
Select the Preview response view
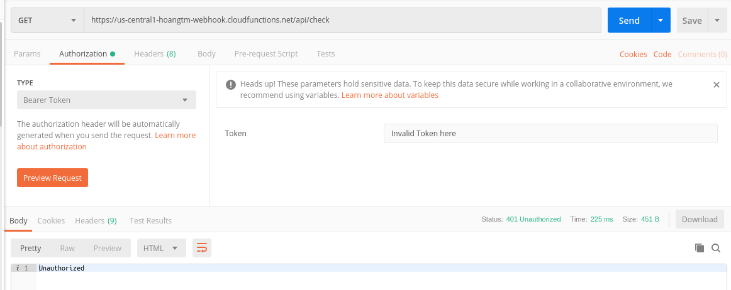[107, 248]
